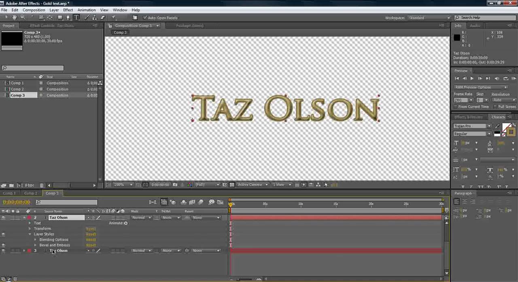Mute audio in the Preview panel
Viewport: 518px width, 282px height.
click(497, 78)
